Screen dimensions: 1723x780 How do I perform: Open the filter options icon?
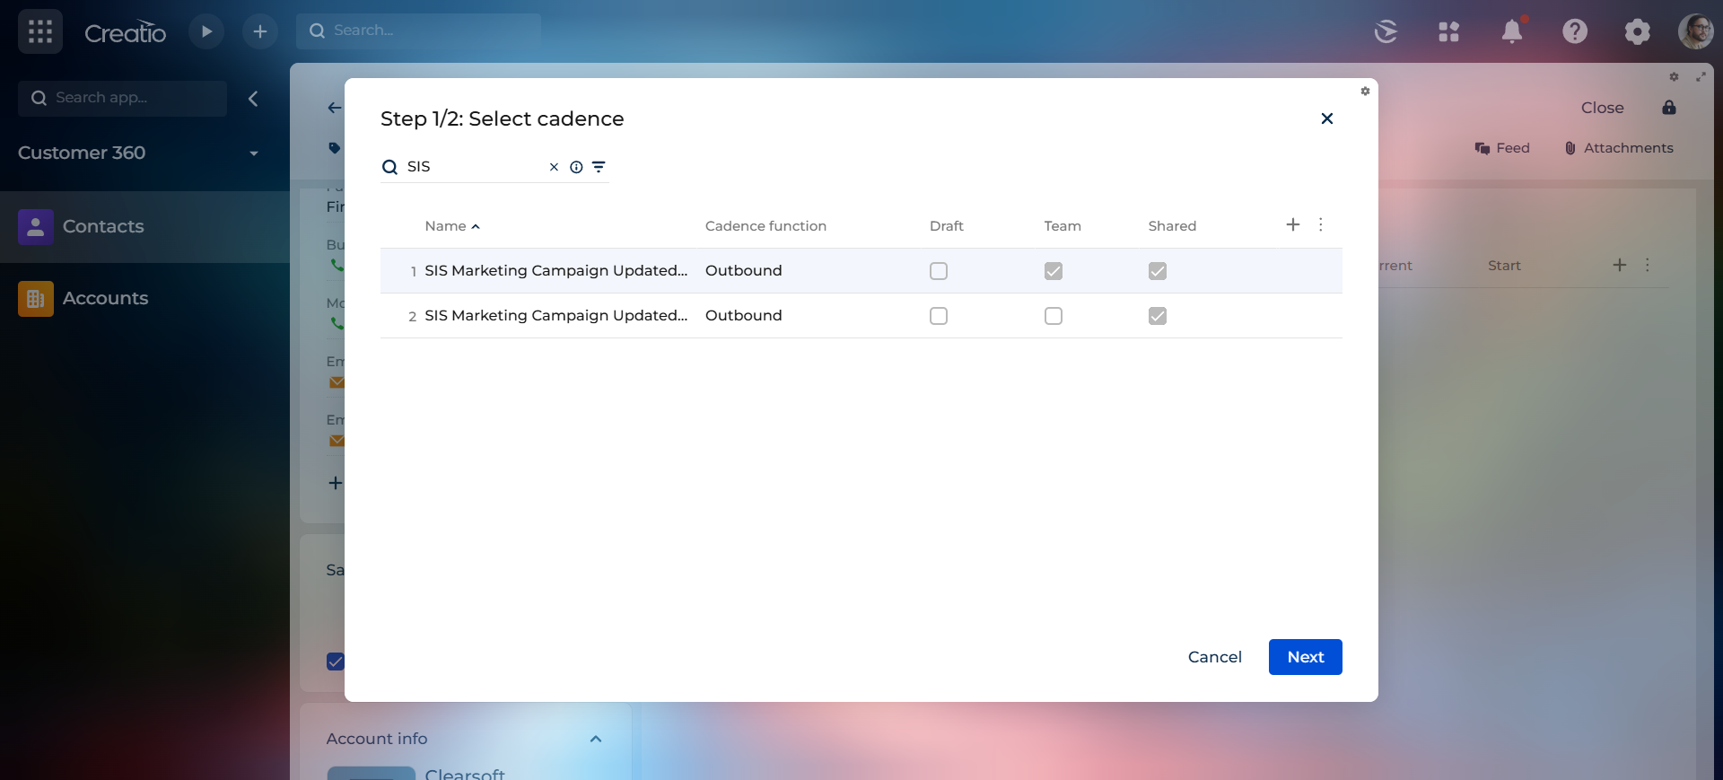(599, 167)
